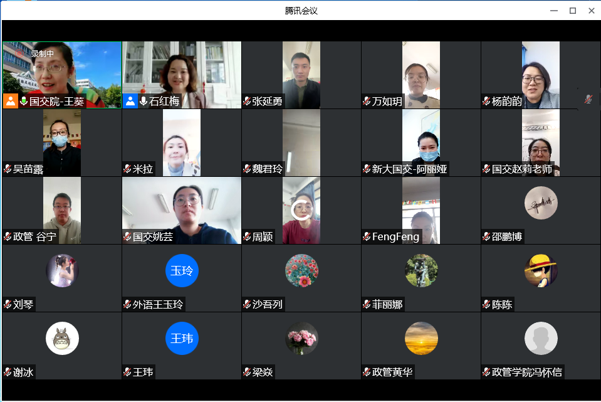Click the muted mic icon of 邵鹏博
The width and height of the screenshot is (601, 402).
click(x=486, y=236)
